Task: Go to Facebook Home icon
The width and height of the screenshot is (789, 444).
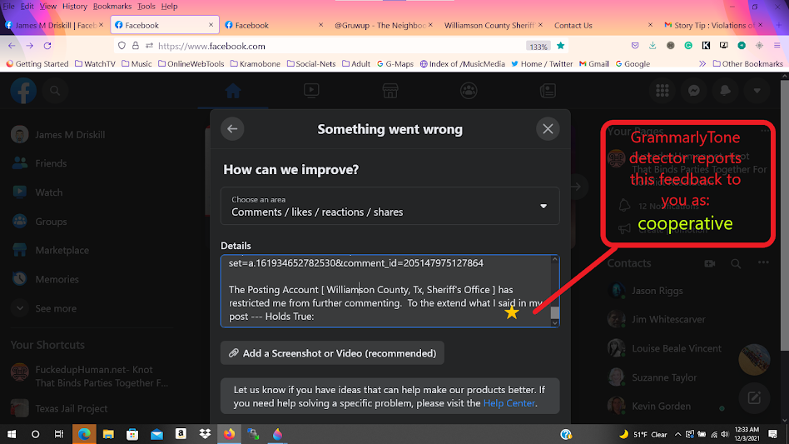Action: [232, 91]
